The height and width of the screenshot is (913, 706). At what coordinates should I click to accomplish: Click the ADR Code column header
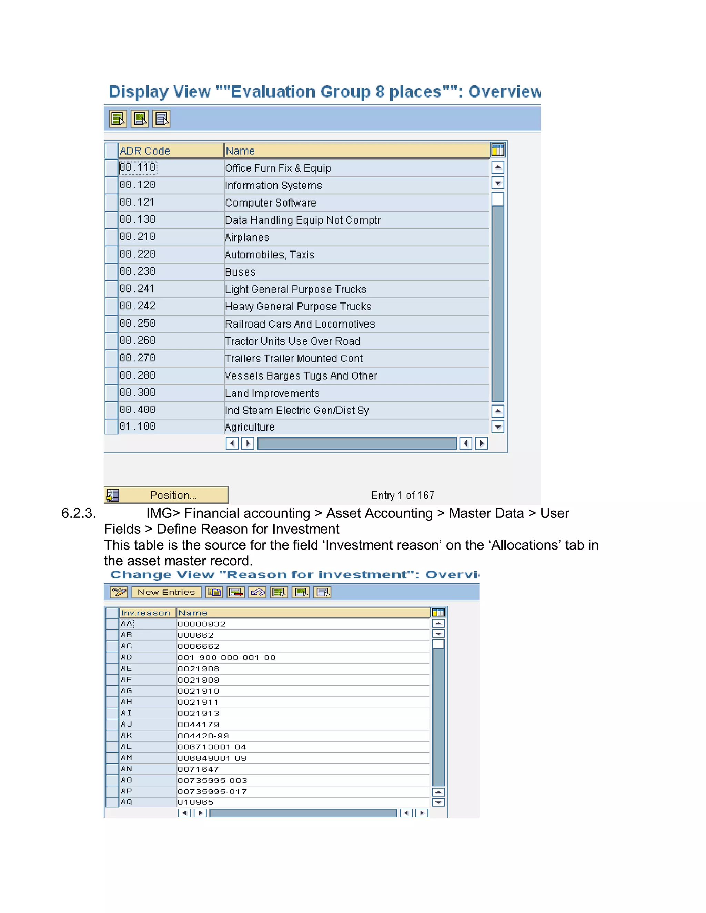[171, 151]
